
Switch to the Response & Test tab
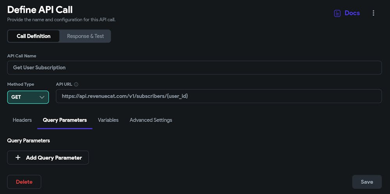point(85,36)
